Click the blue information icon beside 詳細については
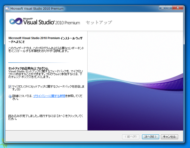This screenshot has height=148, width=190. point(10,96)
